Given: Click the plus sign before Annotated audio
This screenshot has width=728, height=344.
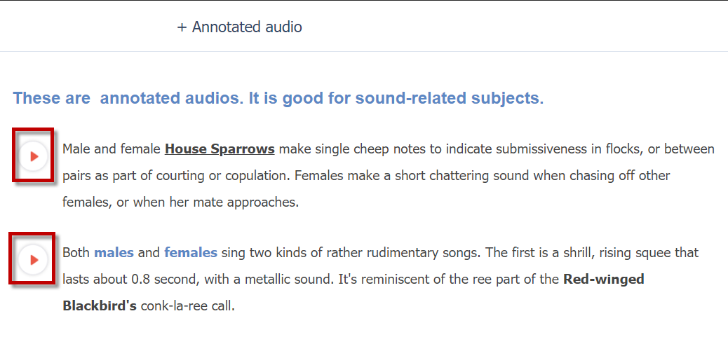Looking at the screenshot, I should coord(182,27).
